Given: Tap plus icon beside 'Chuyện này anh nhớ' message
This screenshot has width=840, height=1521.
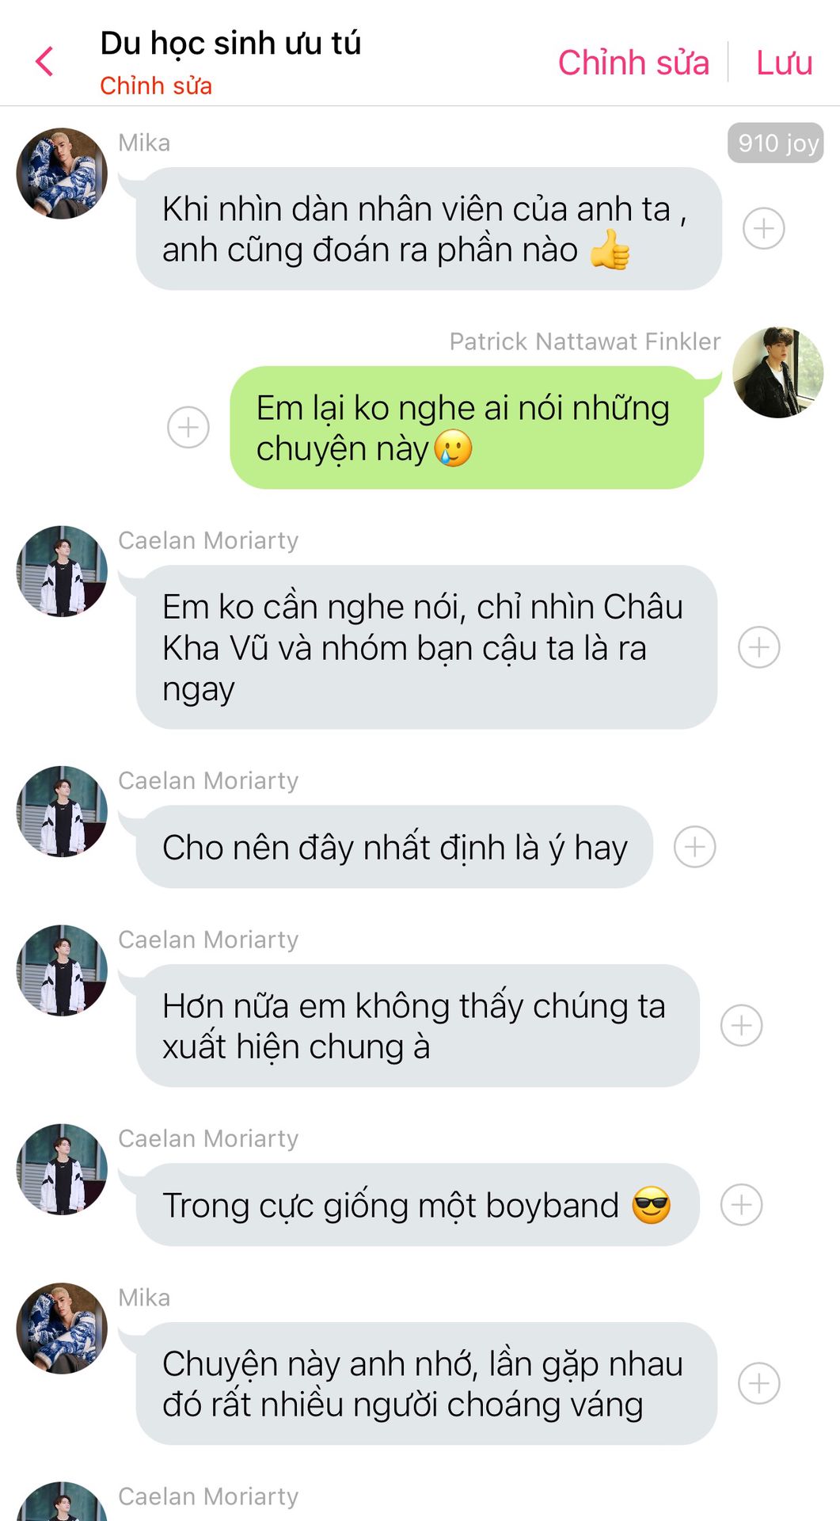Looking at the screenshot, I should click(x=758, y=1383).
